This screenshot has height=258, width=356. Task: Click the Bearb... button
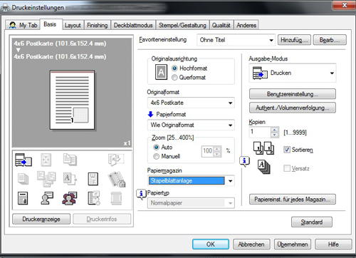pos(330,40)
